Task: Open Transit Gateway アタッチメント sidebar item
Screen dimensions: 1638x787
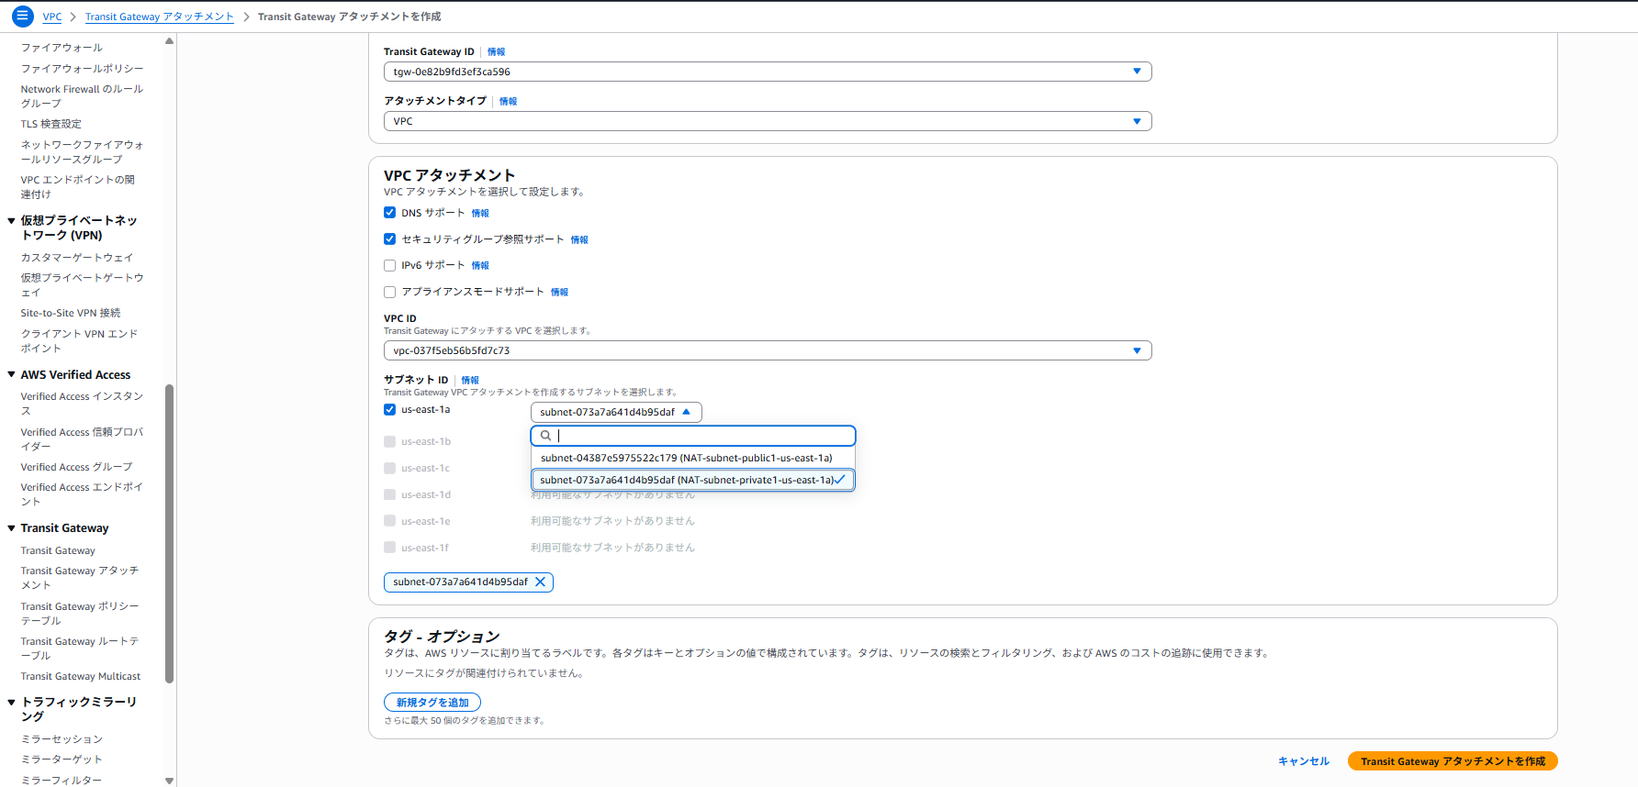Action: tap(80, 578)
